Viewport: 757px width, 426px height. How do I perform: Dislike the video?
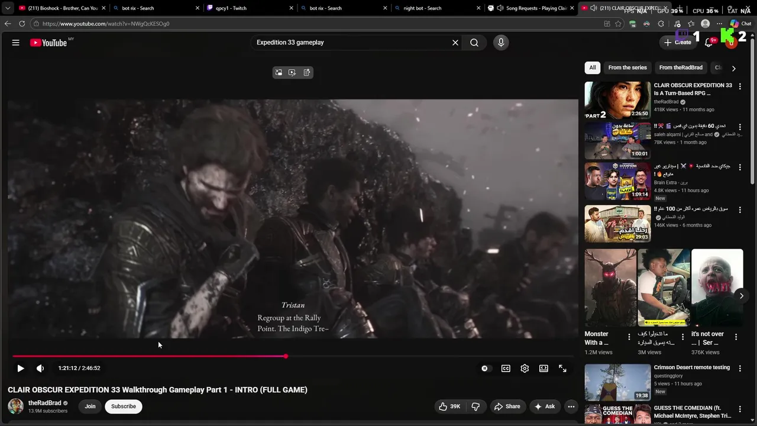pyautogui.click(x=475, y=406)
